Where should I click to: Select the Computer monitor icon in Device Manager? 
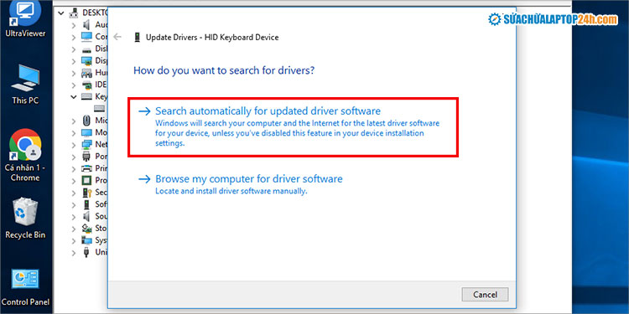click(86, 37)
